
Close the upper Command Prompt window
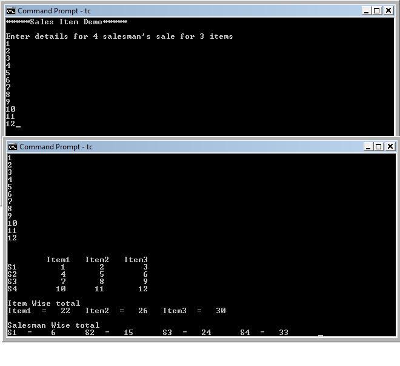(x=387, y=11)
